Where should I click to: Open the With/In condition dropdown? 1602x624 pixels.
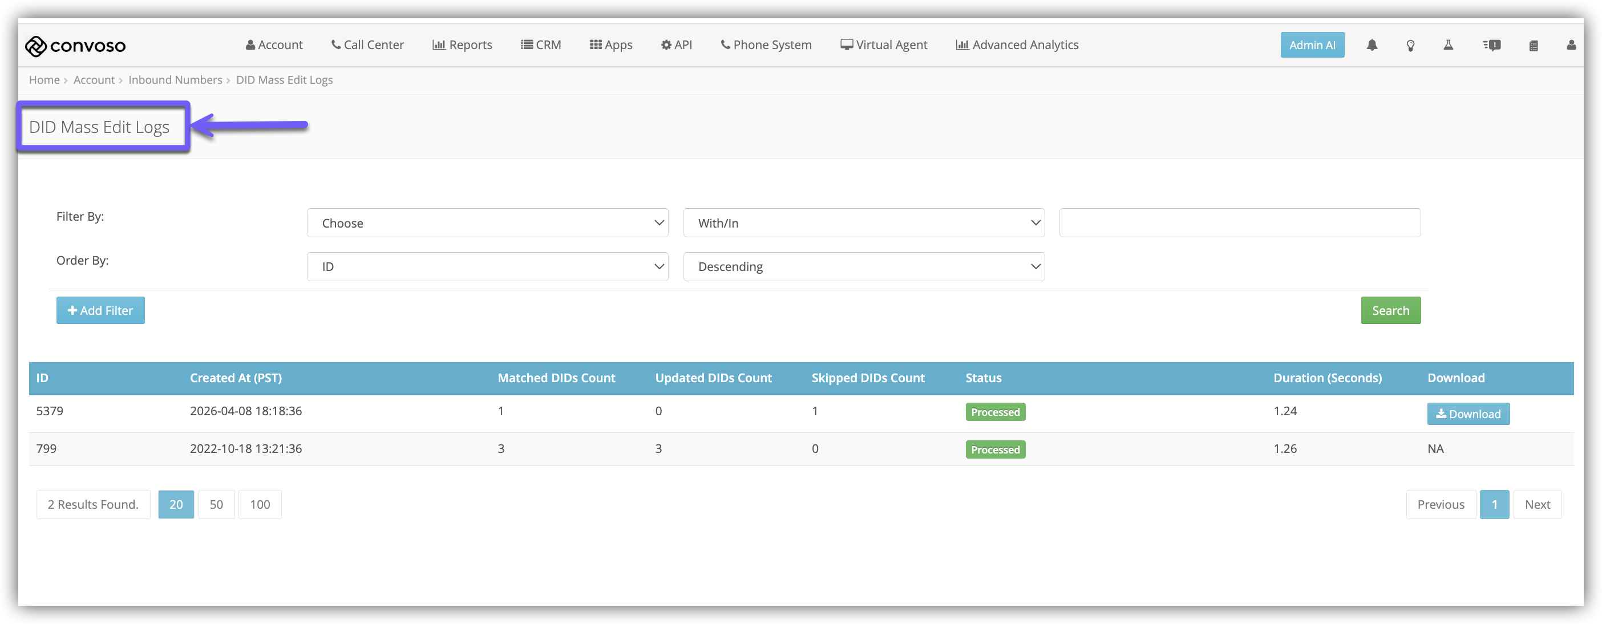click(x=863, y=223)
